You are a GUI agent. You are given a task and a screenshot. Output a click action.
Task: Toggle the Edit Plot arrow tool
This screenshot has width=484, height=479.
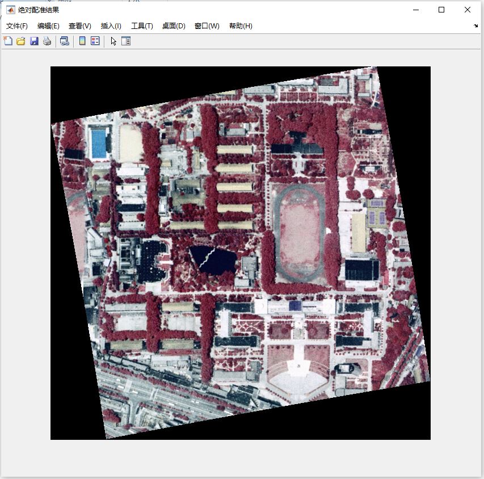113,41
